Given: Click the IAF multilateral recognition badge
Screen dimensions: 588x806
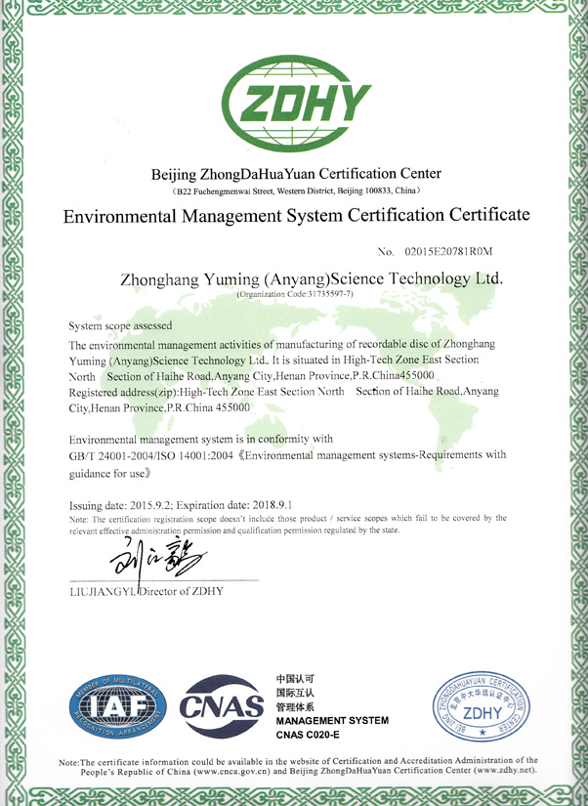Looking at the screenshot, I should 118,706.
